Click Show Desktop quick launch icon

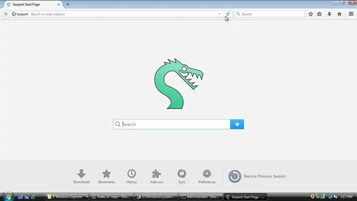pos(20,197)
